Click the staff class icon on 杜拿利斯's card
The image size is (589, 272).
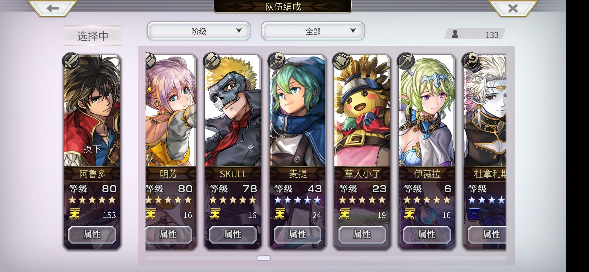[x=470, y=61]
